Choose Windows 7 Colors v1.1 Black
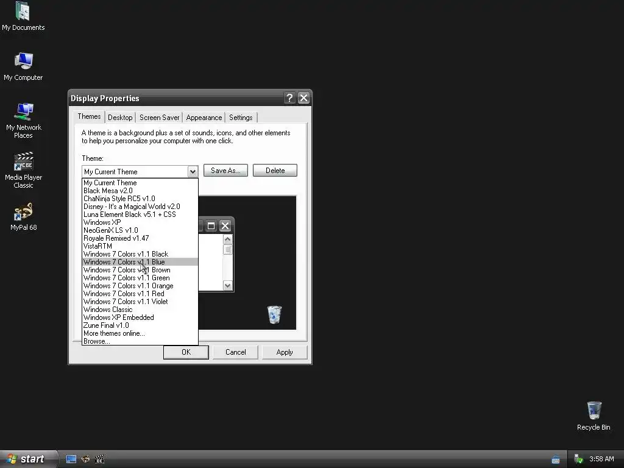 pos(140,254)
